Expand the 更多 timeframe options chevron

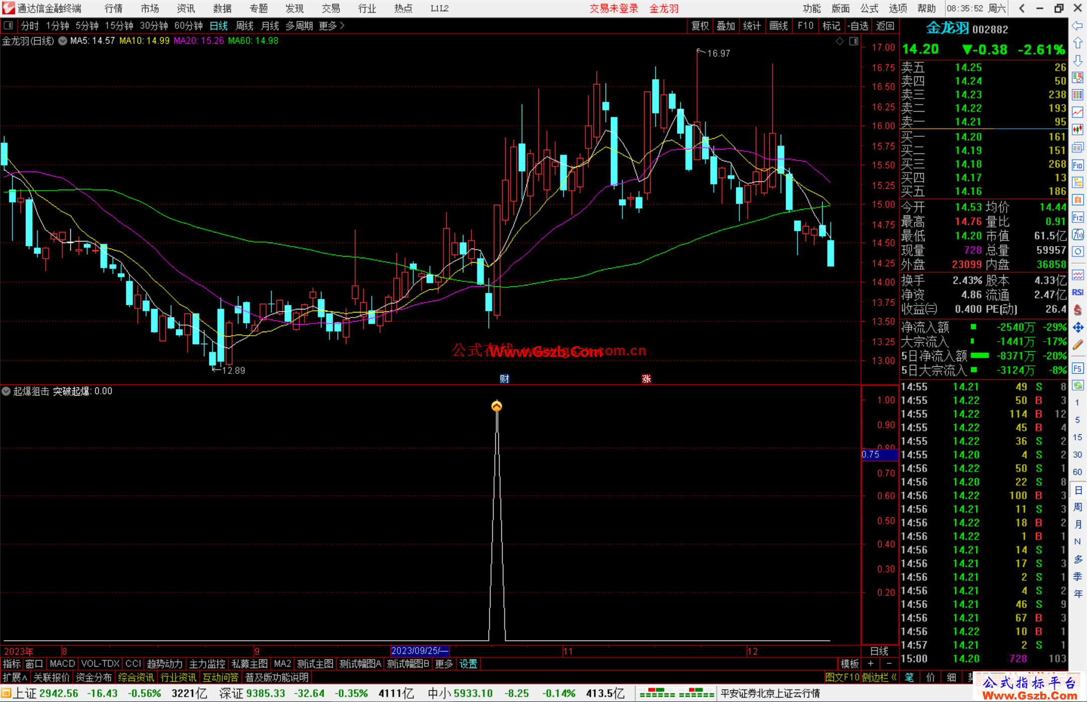[342, 26]
